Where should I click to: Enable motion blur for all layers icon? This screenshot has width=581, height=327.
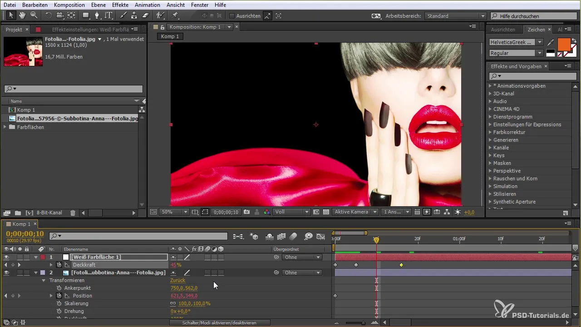[x=293, y=236]
